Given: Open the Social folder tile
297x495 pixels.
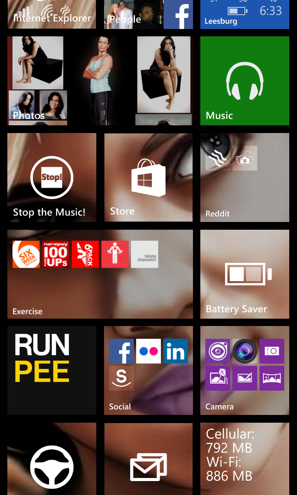Looking at the screenshot, I should (x=148, y=370).
